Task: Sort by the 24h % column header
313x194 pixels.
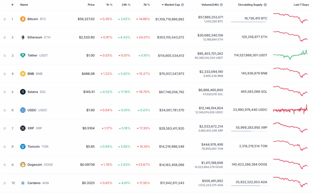Action: 126,5
